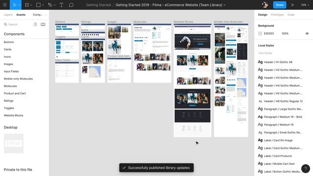This screenshot has width=313, height=176.
Task: Open Molecules in the components list
Action: (x=10, y=86)
